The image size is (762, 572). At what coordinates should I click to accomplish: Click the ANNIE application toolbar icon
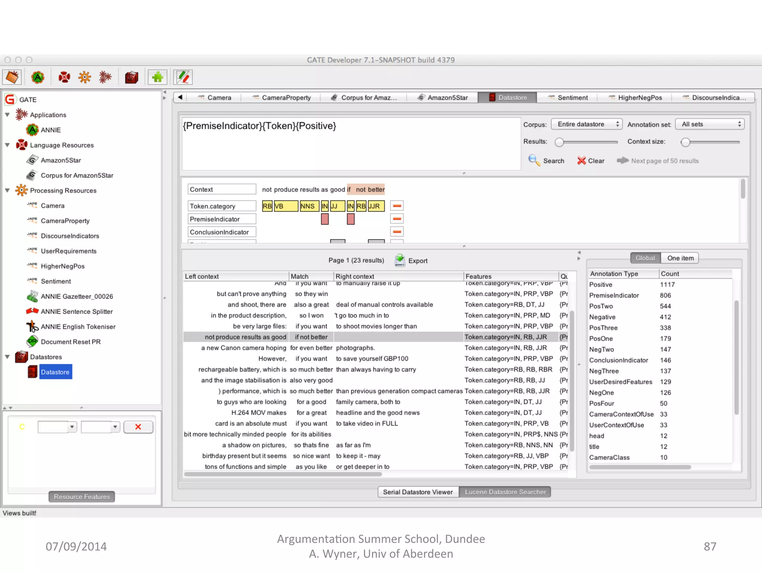(38, 77)
